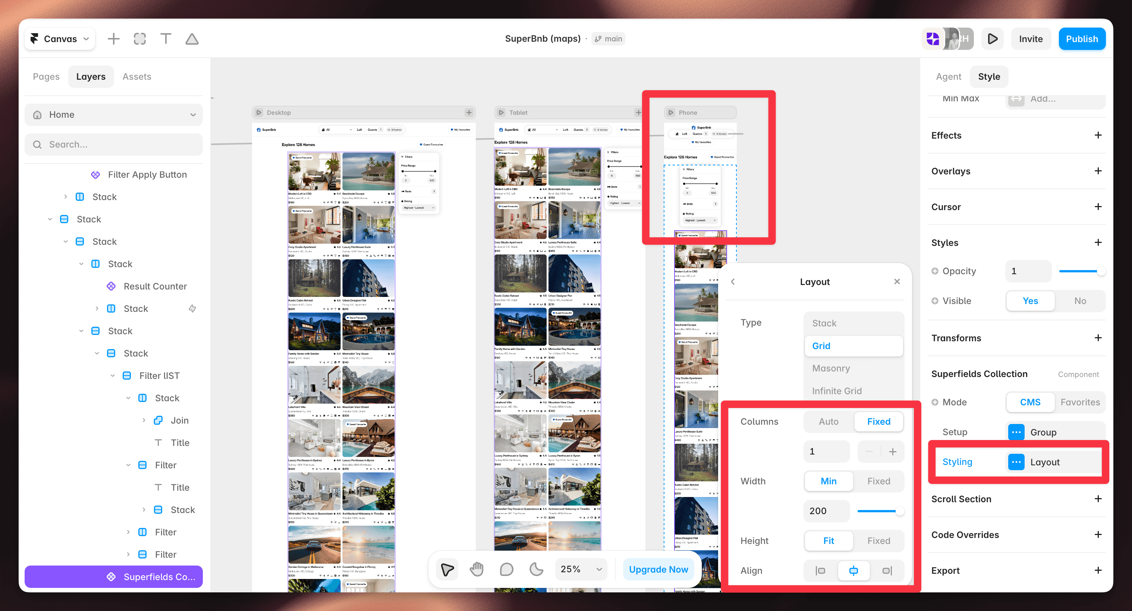Go back in Layout popup
This screenshot has width=1132, height=611.
pyautogui.click(x=733, y=281)
